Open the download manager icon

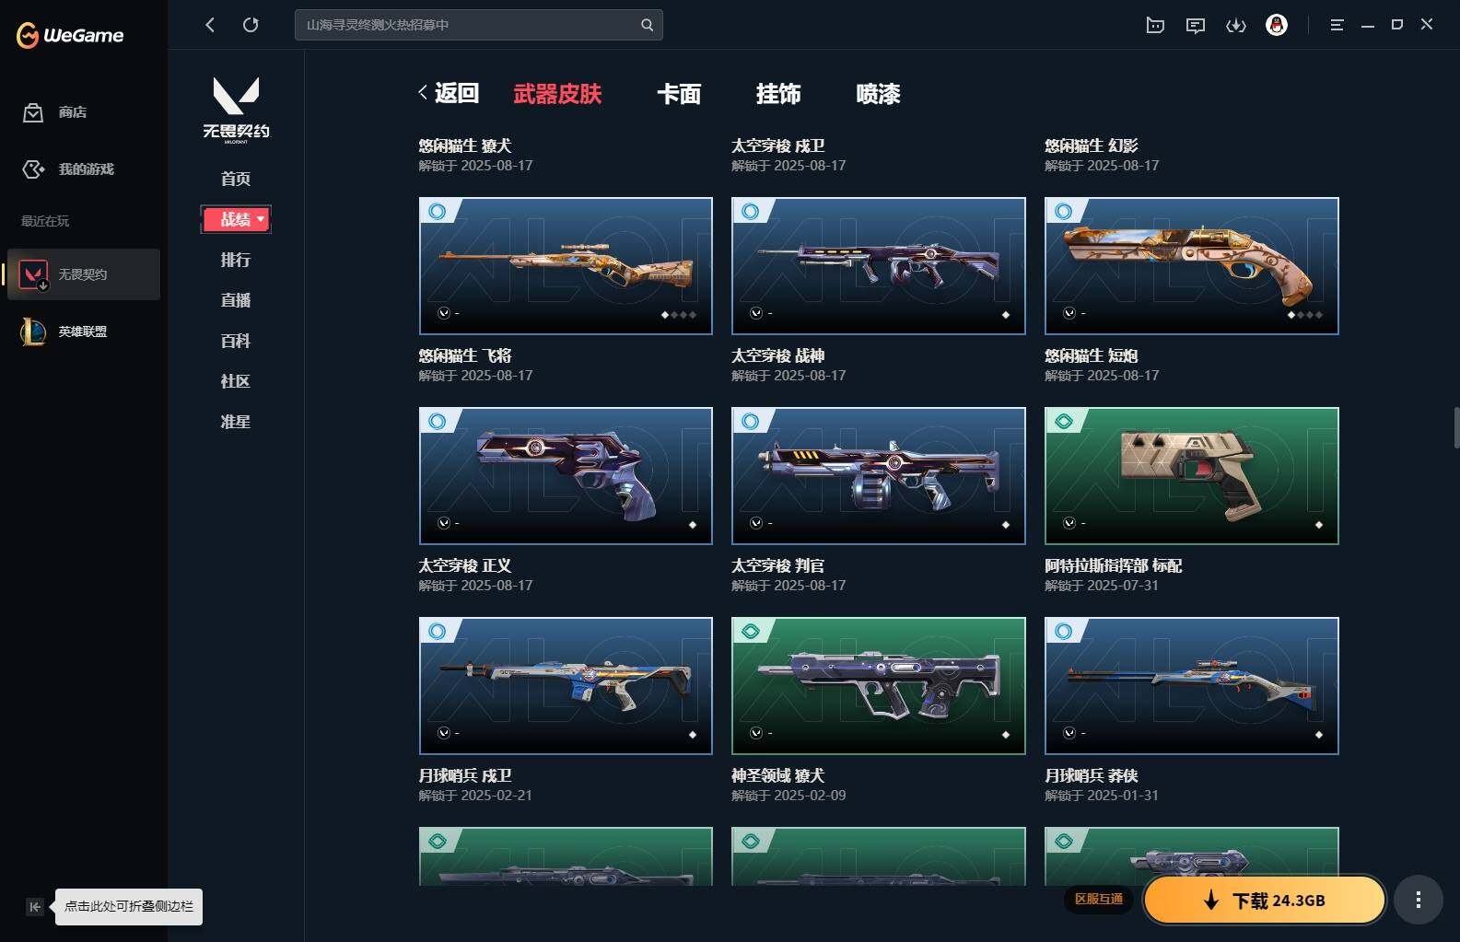[x=1236, y=25]
